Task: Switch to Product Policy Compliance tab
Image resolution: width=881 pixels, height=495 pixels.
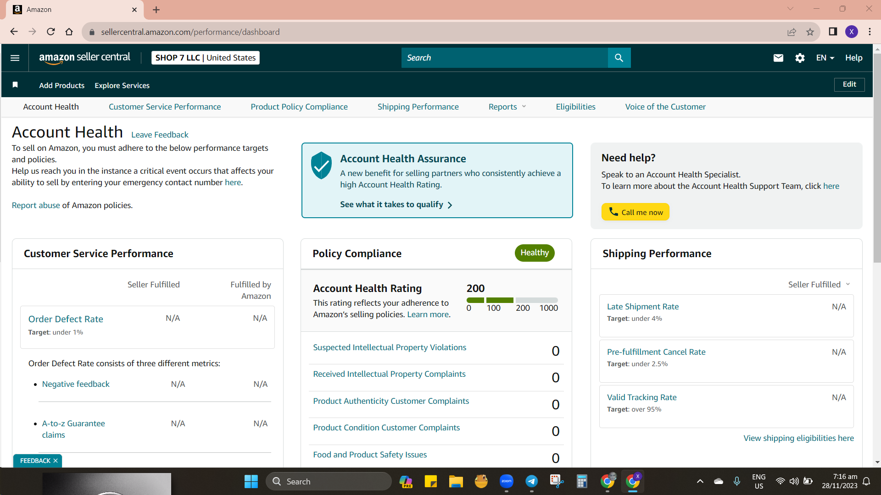Action: (x=299, y=107)
